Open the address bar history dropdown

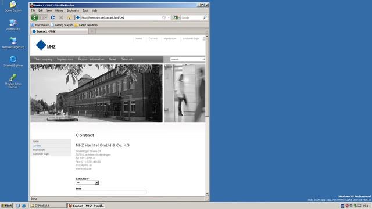tap(169, 17)
